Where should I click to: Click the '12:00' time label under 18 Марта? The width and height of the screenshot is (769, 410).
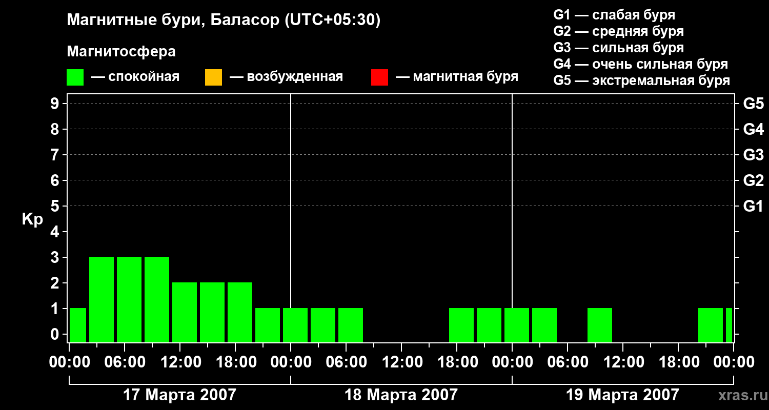click(x=401, y=362)
